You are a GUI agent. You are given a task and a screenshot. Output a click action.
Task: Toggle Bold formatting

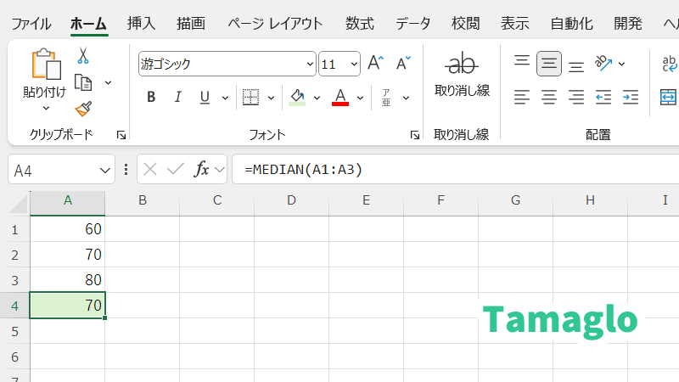coord(151,97)
